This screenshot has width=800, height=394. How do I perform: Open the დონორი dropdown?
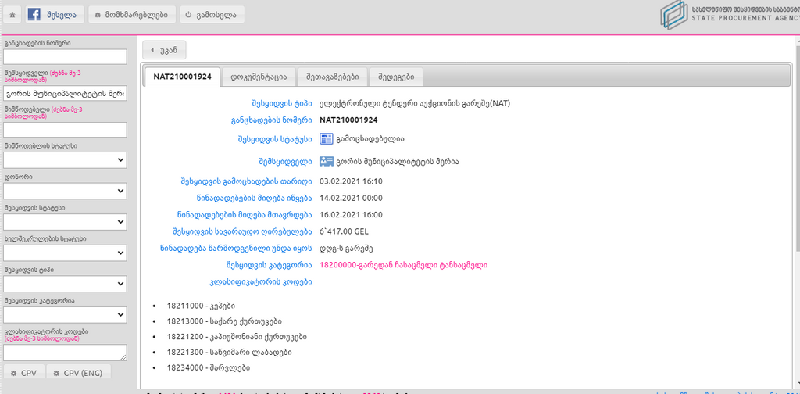click(65, 191)
